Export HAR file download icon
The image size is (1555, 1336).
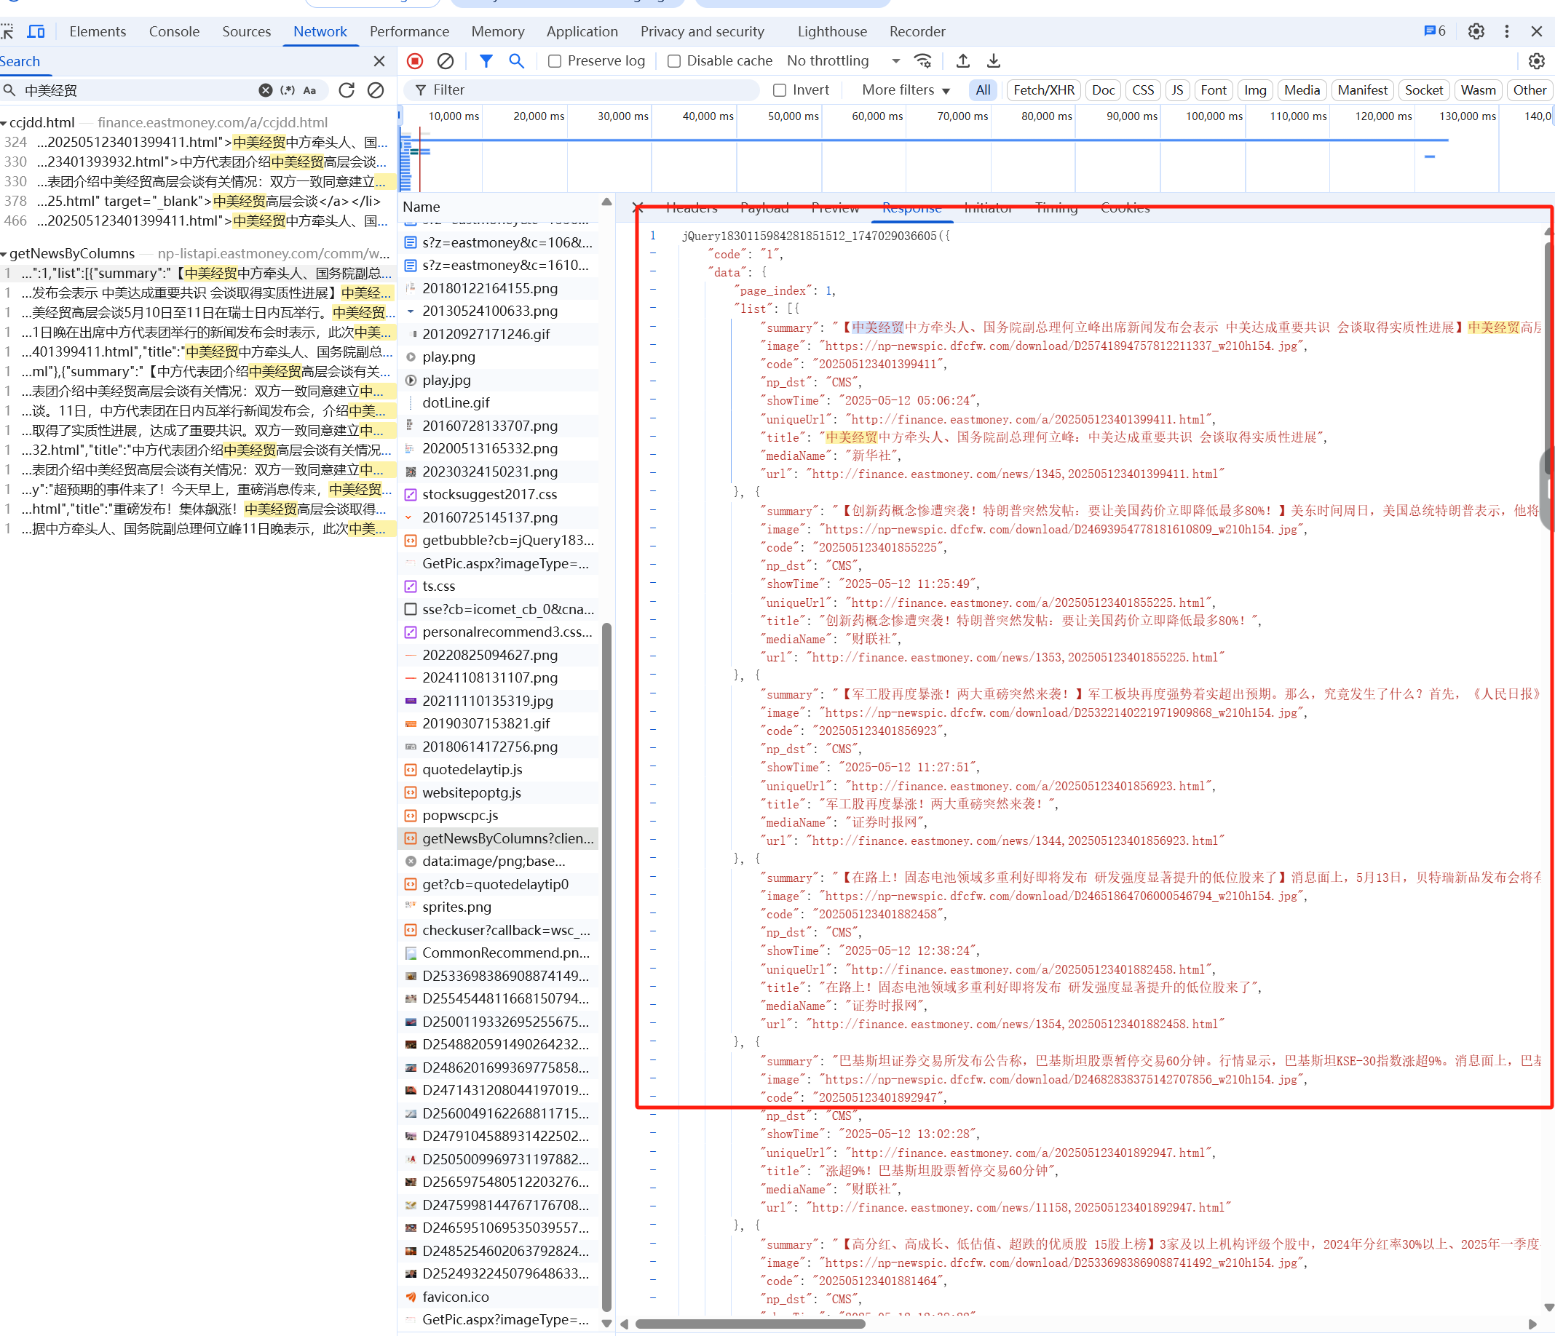click(x=994, y=61)
